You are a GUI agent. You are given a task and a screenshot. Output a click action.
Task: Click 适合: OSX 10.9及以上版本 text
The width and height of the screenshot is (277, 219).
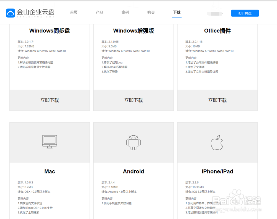point(34,191)
